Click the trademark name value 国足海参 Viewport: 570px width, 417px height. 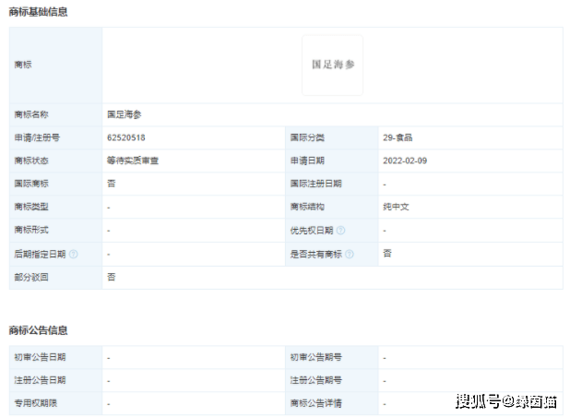coord(125,115)
